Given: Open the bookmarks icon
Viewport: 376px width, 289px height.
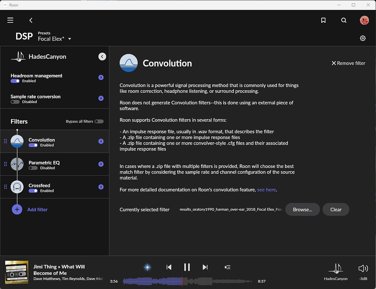Looking at the screenshot, I should coord(323,20).
